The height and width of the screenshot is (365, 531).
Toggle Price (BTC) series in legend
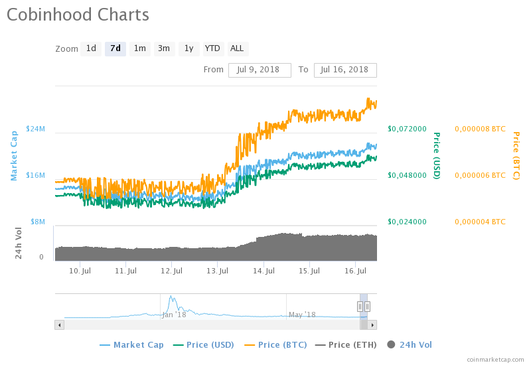[275, 345]
